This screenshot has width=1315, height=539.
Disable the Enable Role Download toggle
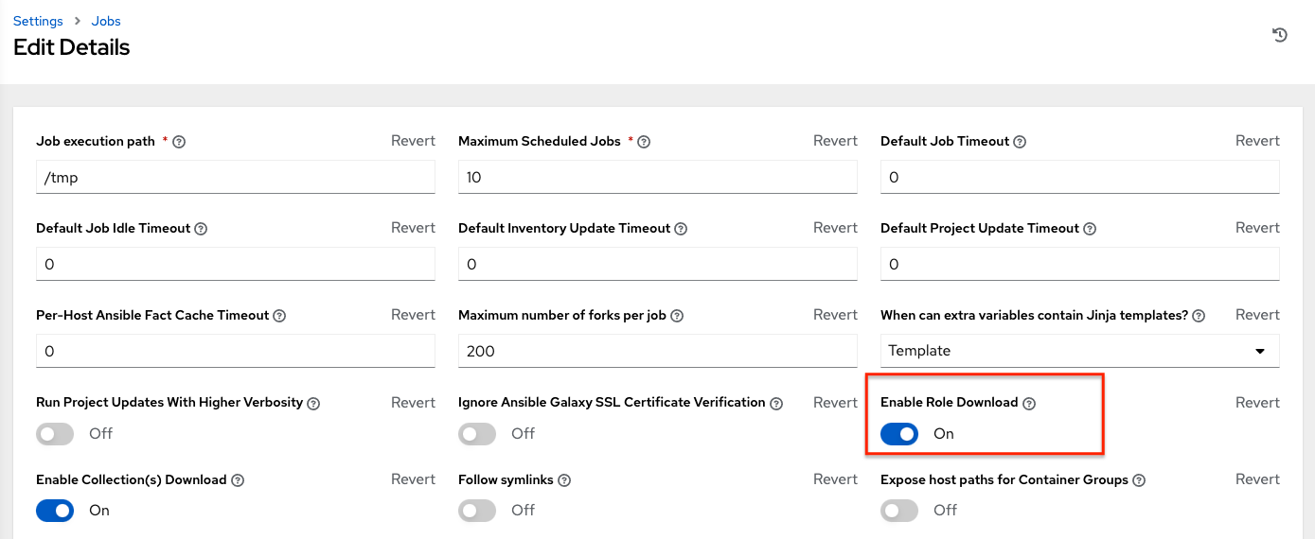pos(899,433)
